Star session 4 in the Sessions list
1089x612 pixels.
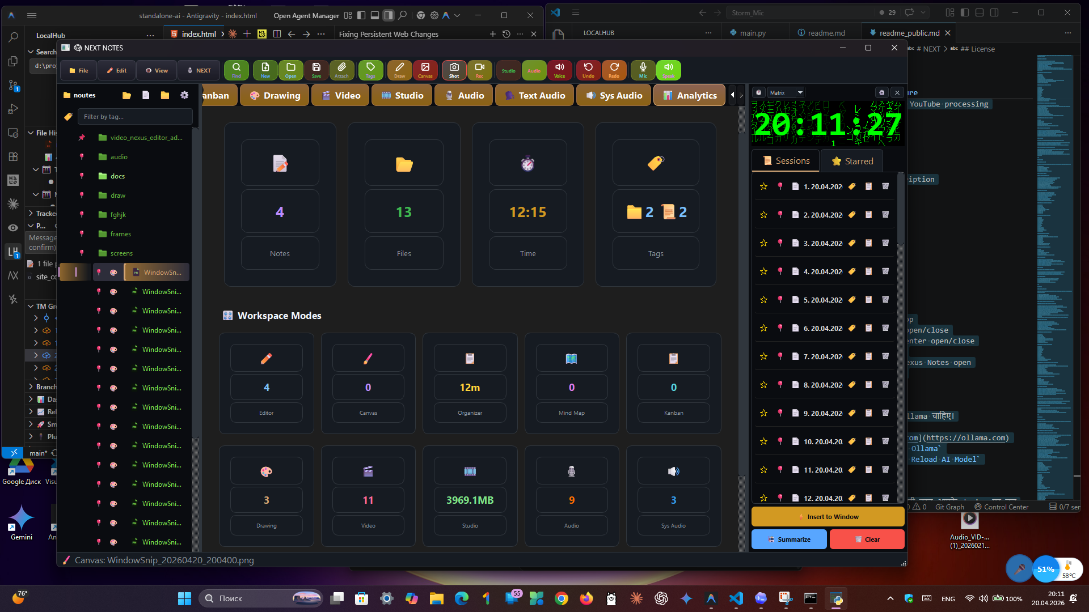click(764, 271)
